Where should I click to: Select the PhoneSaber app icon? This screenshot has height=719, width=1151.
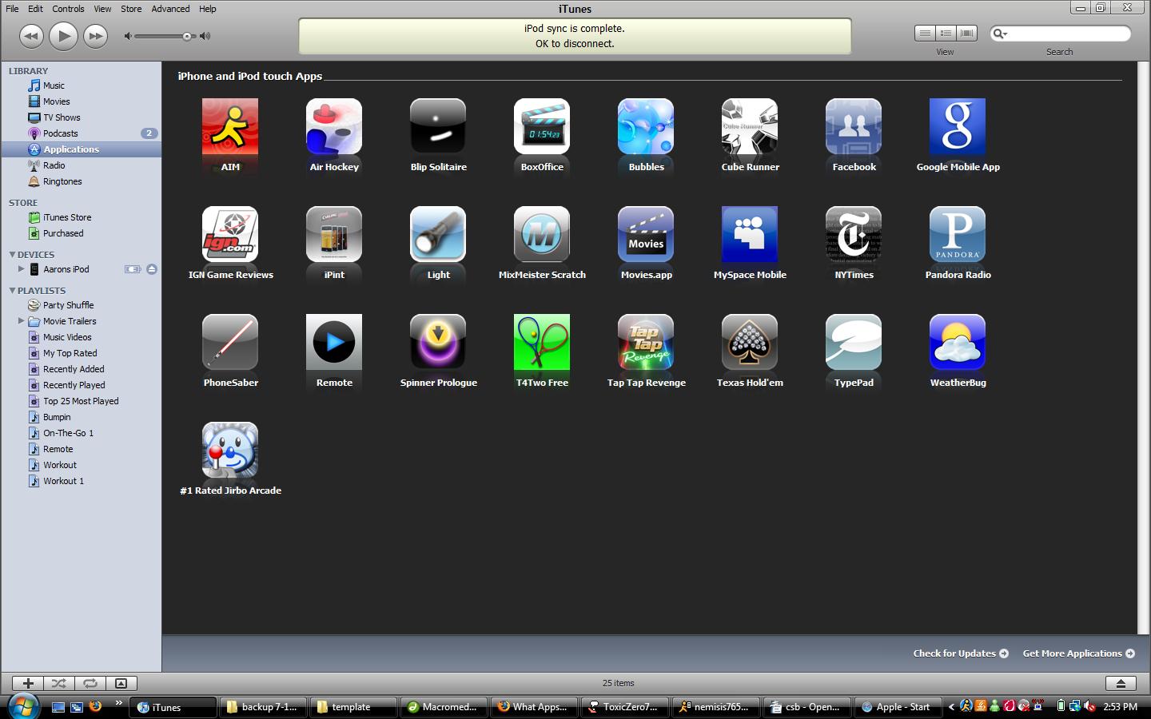[x=230, y=342]
